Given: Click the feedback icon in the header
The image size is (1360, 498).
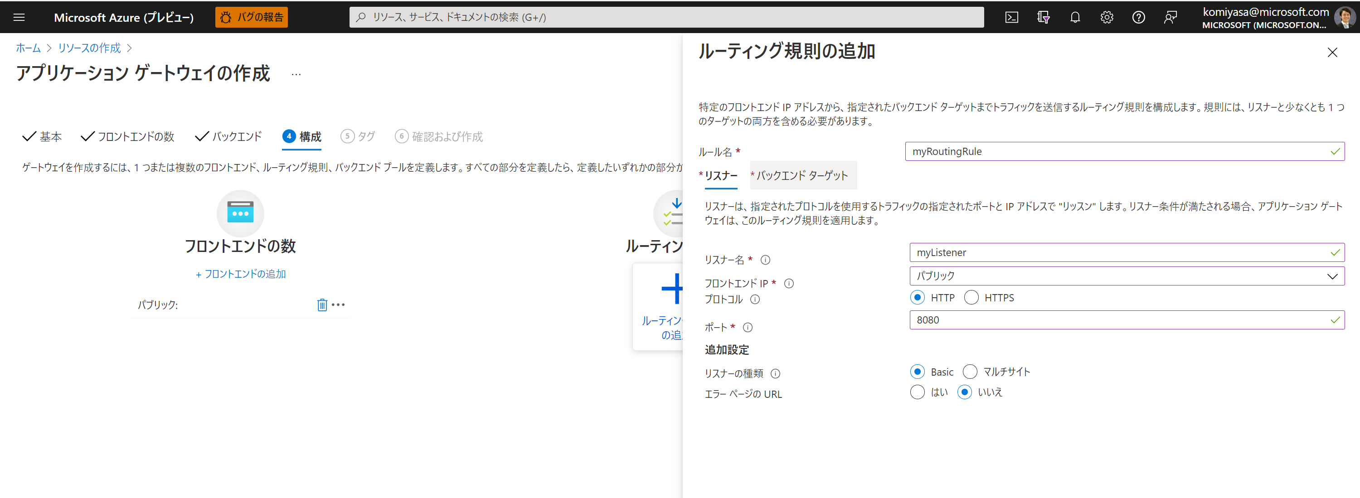Looking at the screenshot, I should click(x=1170, y=17).
